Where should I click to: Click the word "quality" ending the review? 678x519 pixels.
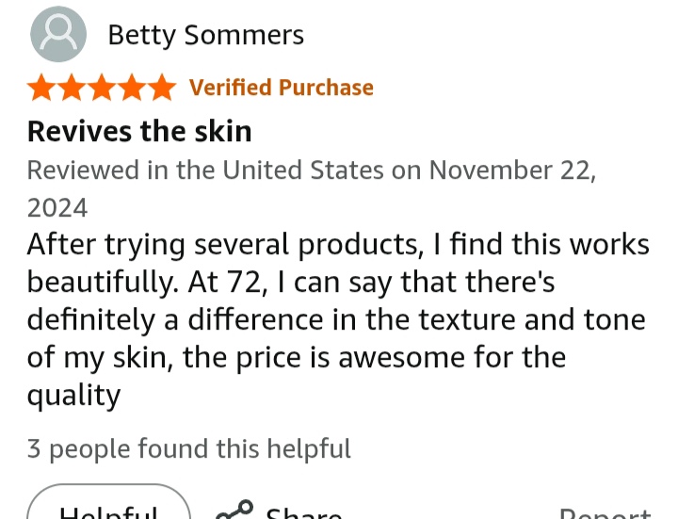click(73, 396)
